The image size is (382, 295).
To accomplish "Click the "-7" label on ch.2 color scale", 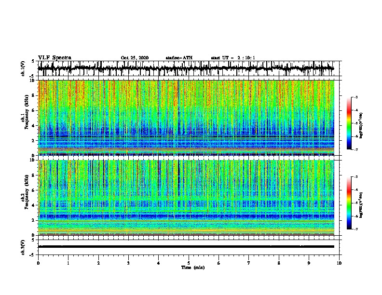I will (356, 229).
